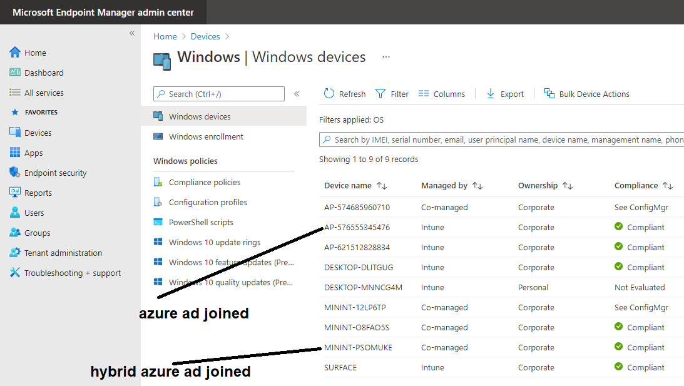This screenshot has height=386, width=684.
Task: Open Tenant administration sidebar label
Action: 63,253
